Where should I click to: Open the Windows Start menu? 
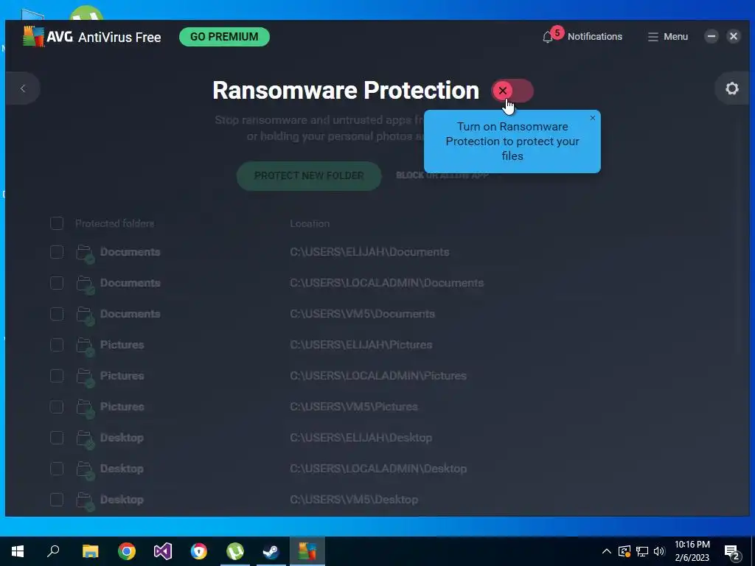18,551
